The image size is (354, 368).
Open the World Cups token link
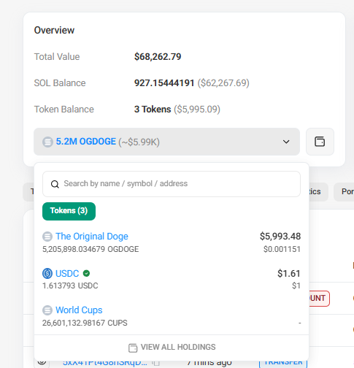(x=79, y=310)
